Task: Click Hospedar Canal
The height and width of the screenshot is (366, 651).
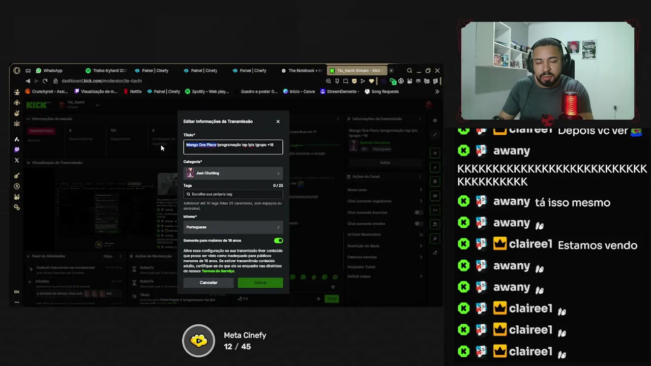Action: coord(361,267)
